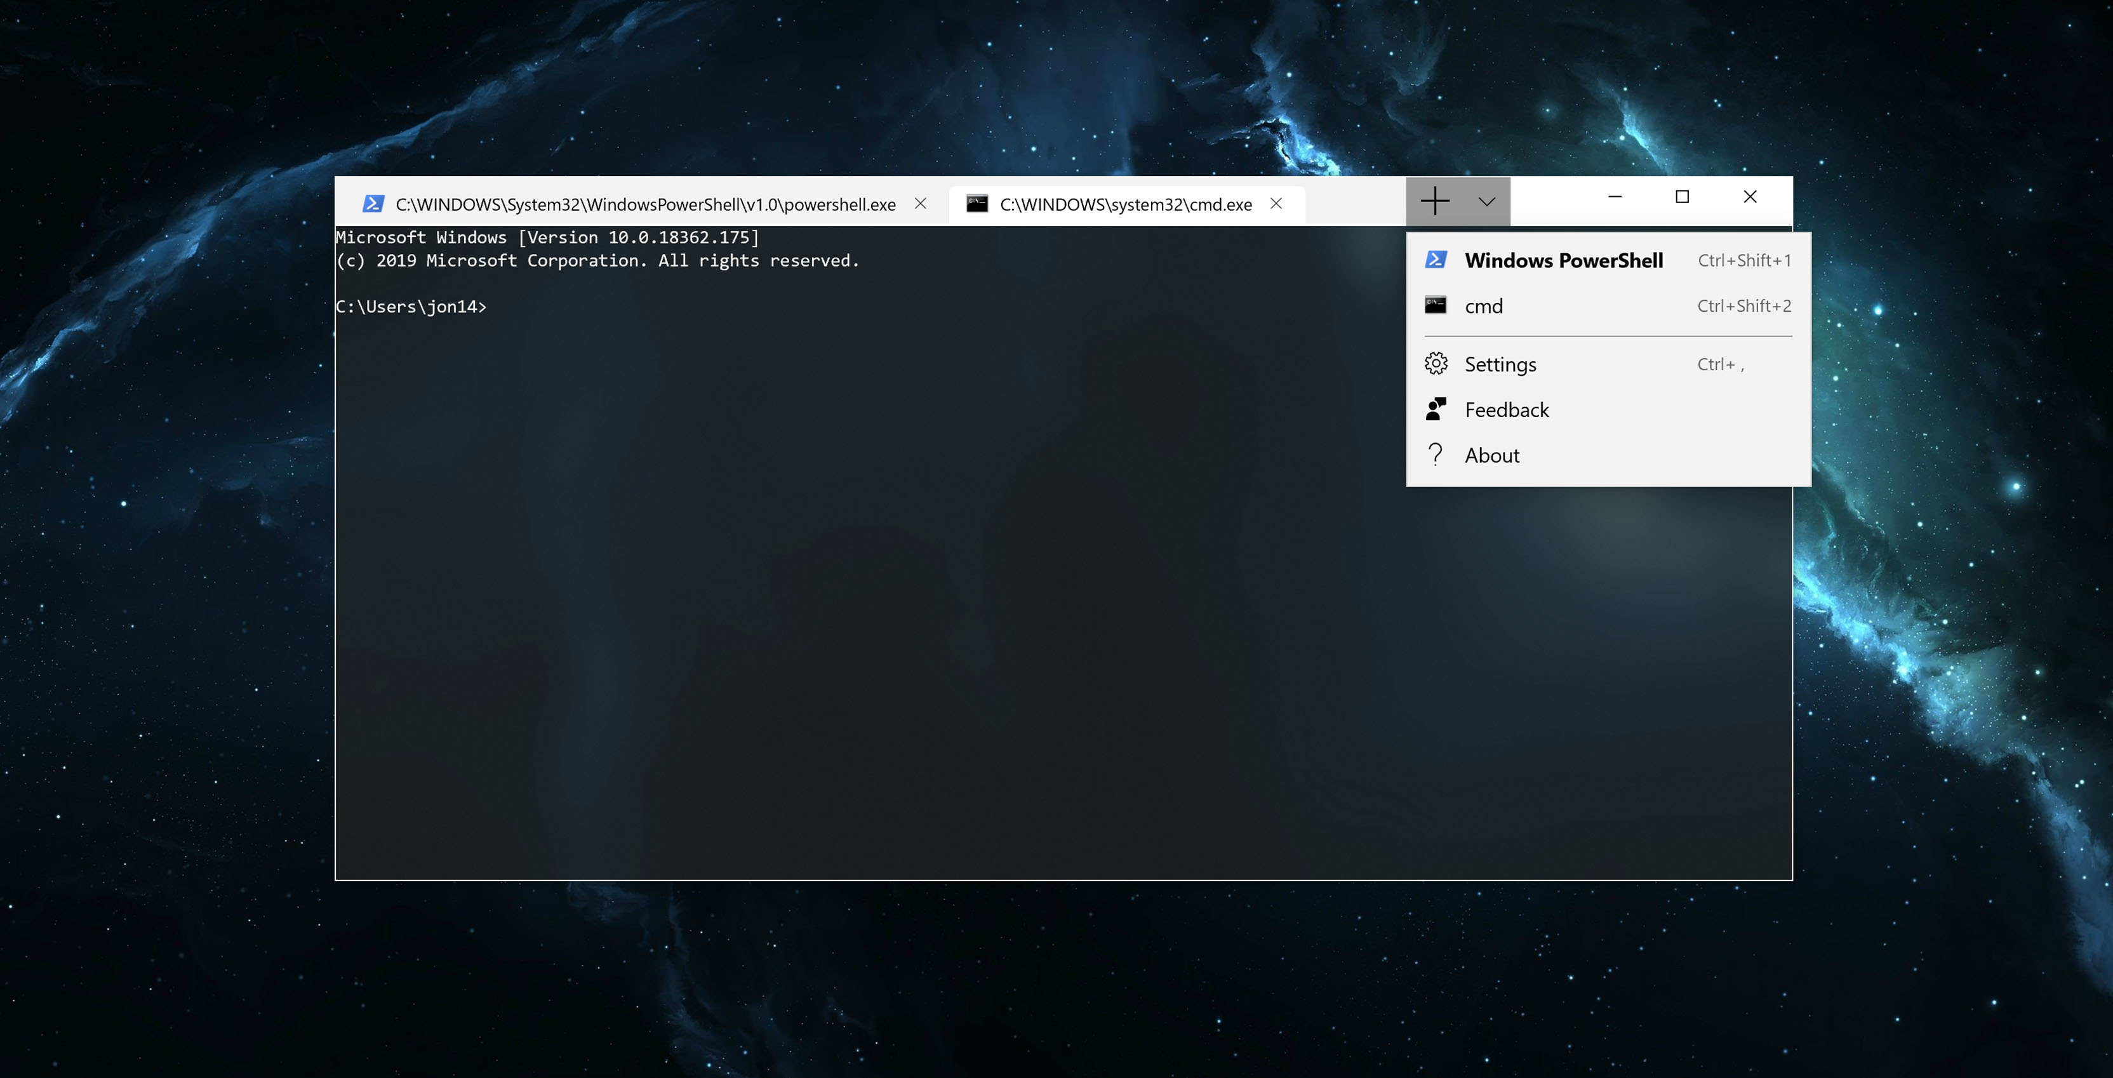Select the Feedback menu entry

click(1507, 409)
